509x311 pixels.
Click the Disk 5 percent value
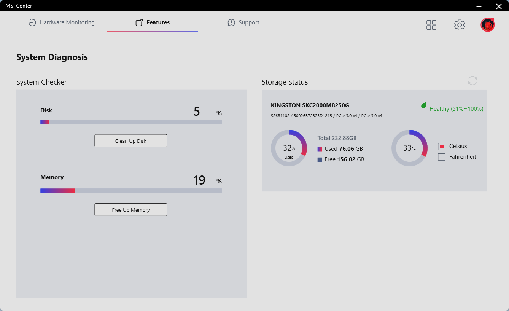click(197, 111)
